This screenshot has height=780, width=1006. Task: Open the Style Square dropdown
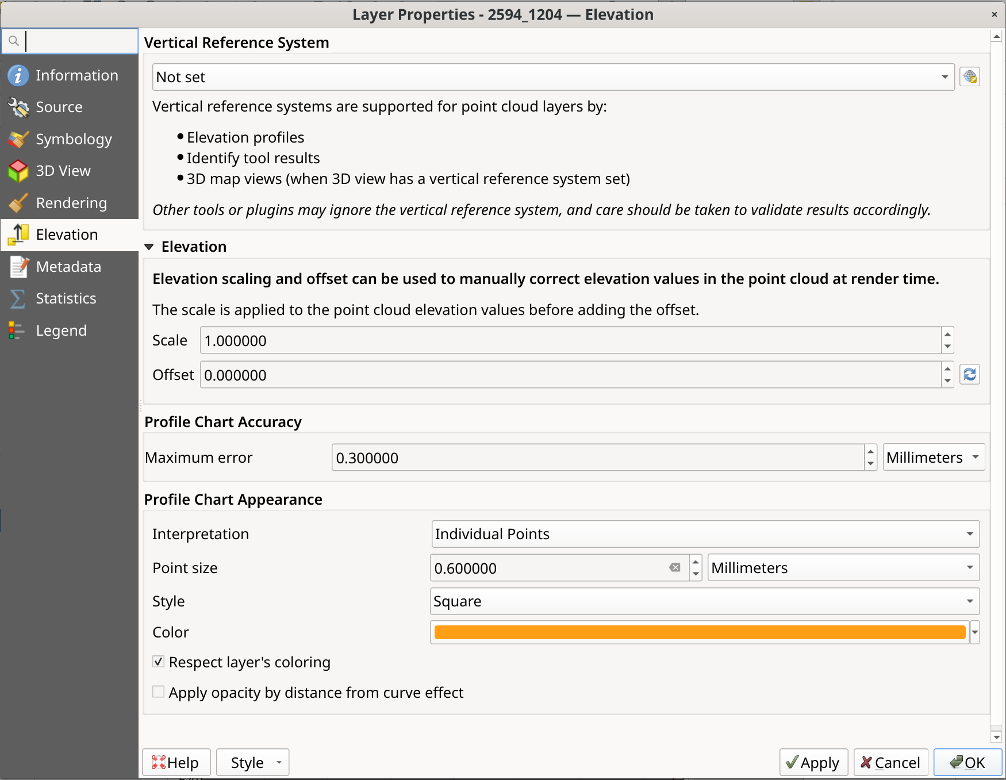pos(705,601)
